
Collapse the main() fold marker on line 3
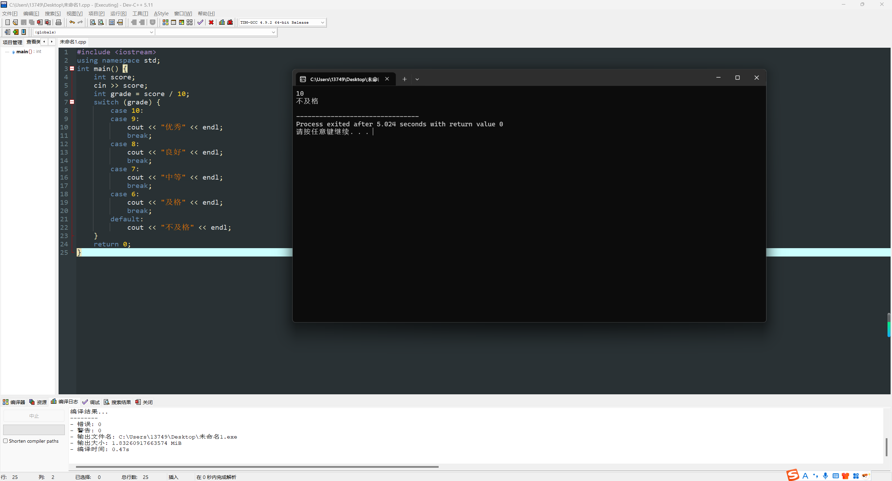click(72, 69)
